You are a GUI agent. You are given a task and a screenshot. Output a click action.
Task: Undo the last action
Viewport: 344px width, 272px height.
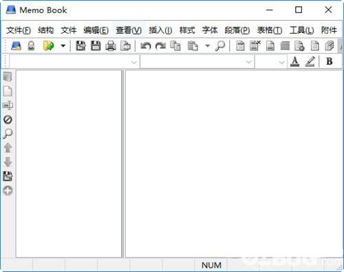(146, 46)
